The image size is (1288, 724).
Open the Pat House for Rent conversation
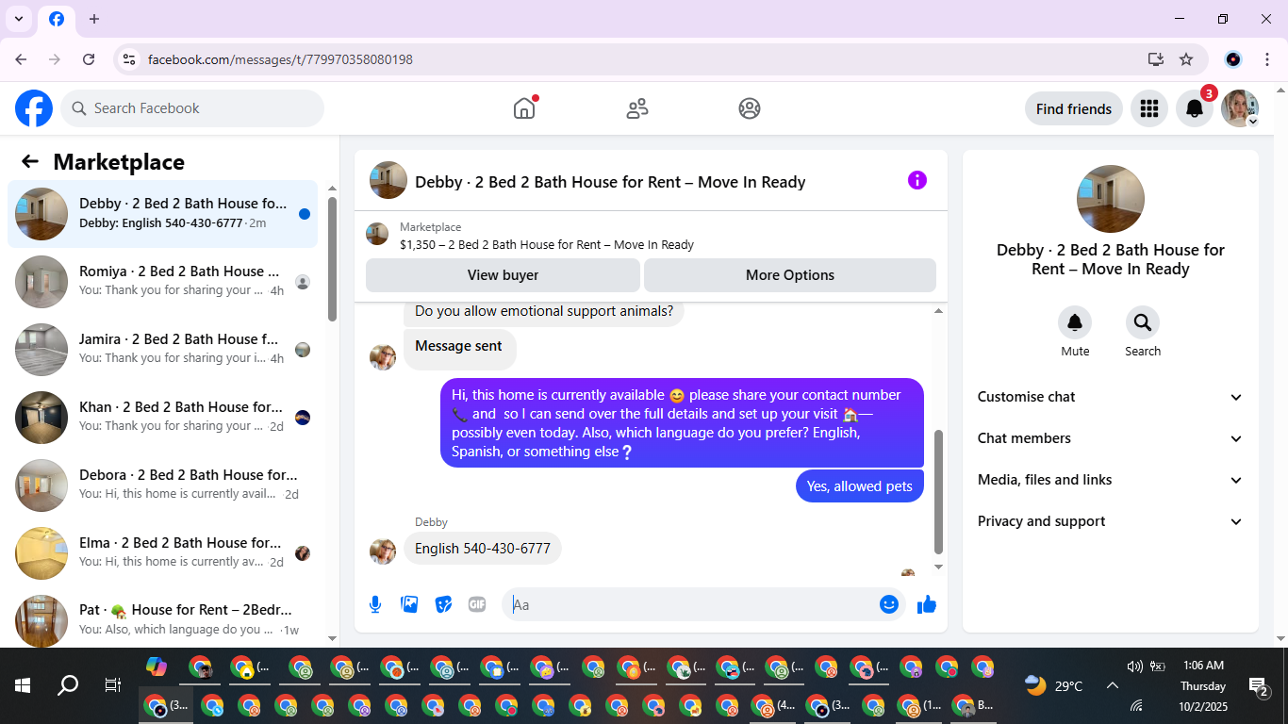[163, 617]
